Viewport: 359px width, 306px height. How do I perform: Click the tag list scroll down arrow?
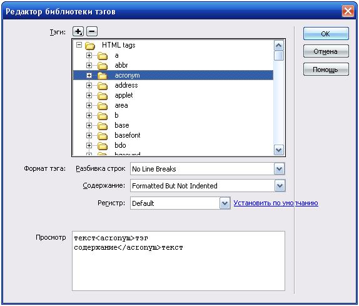[279, 150]
